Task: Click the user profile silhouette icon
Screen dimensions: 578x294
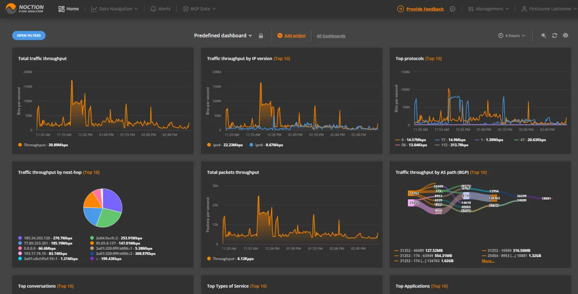Action: click(x=525, y=9)
